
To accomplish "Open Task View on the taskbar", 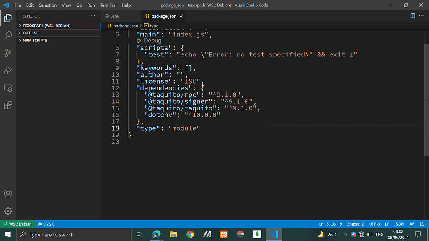I will click(x=139, y=234).
